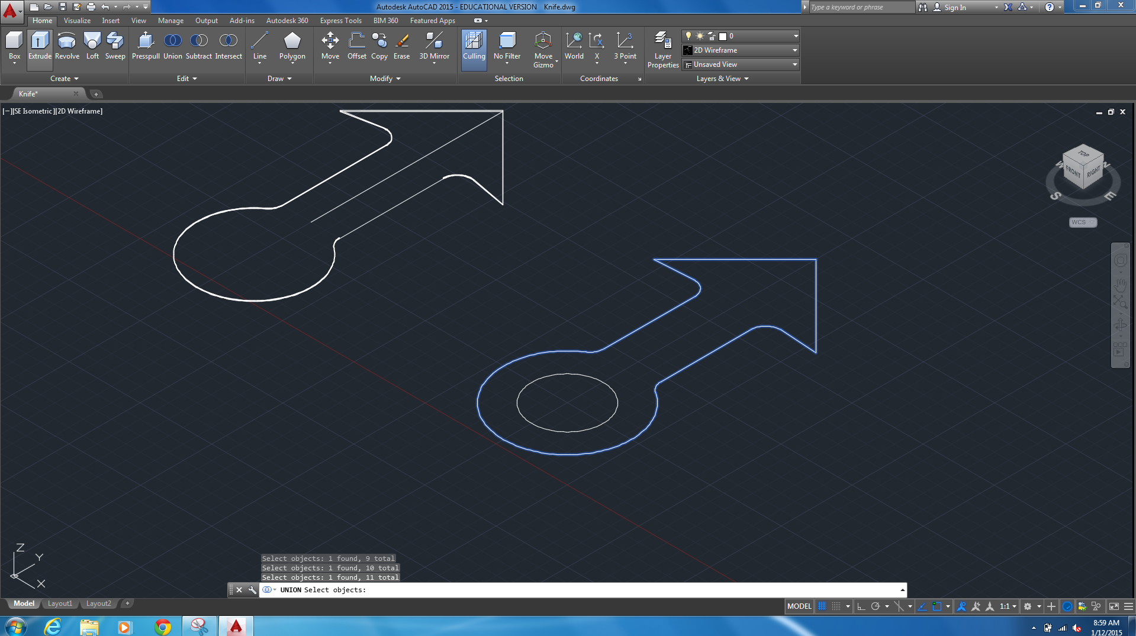Expand the Draw panel
Image resolution: width=1136 pixels, height=636 pixels.
click(279, 79)
